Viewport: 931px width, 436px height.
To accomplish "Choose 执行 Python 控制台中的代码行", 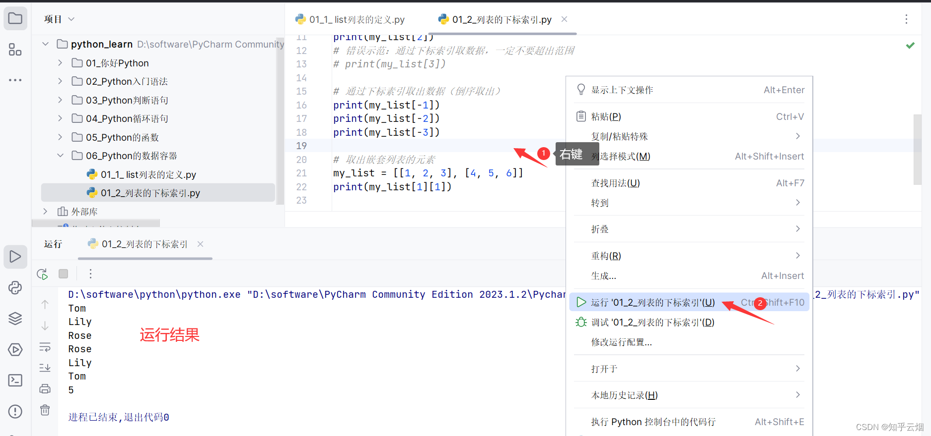I will 689,422.
